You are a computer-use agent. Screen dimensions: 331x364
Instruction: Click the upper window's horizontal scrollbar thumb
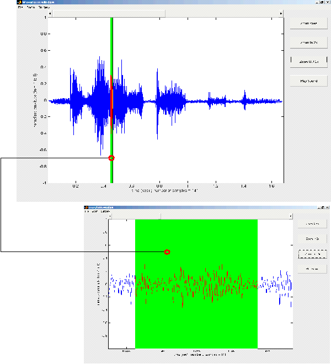(109, 13)
